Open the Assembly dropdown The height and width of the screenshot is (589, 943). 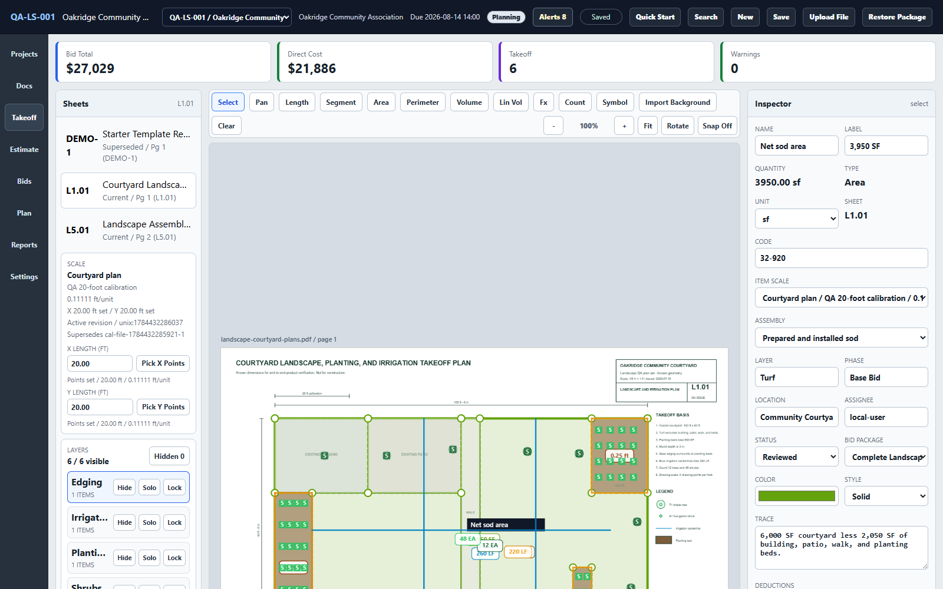click(842, 338)
